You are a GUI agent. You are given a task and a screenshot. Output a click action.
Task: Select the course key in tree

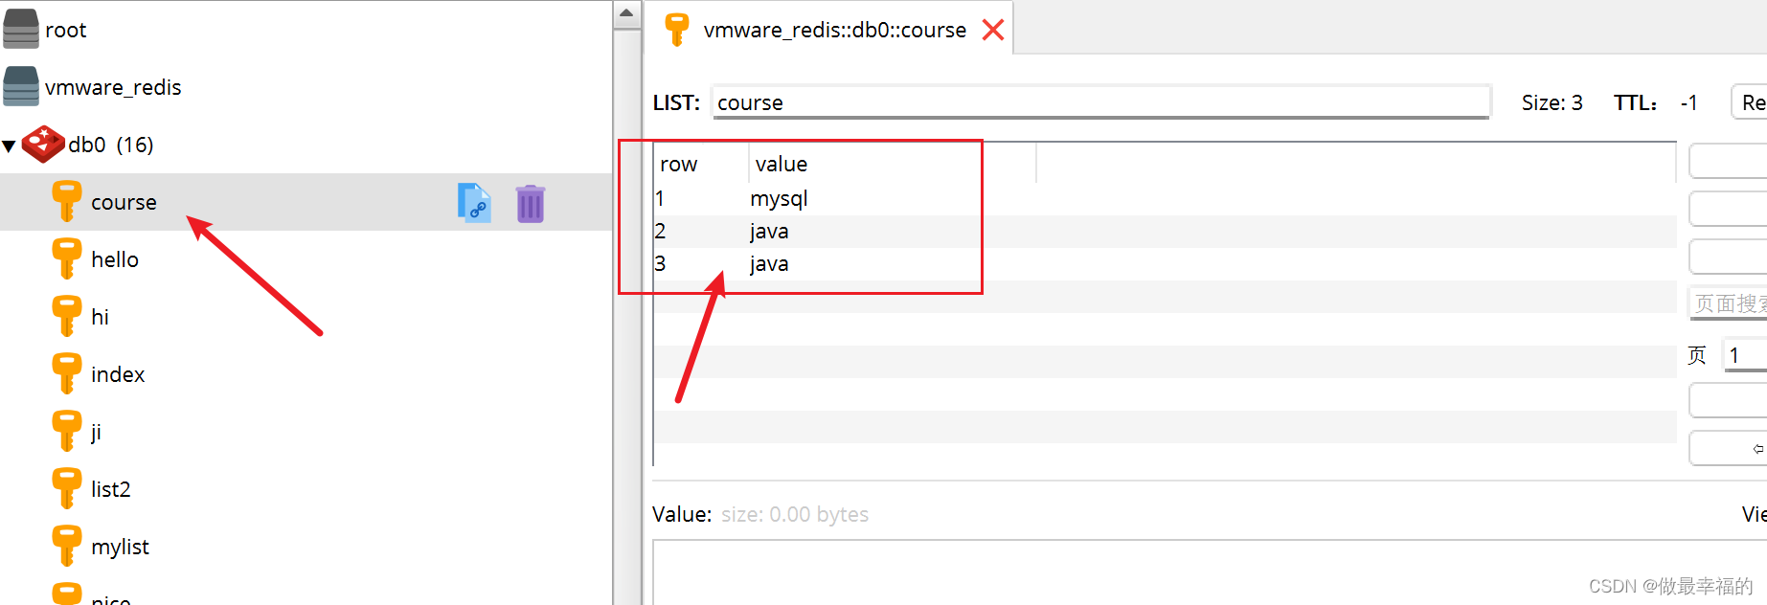124,202
